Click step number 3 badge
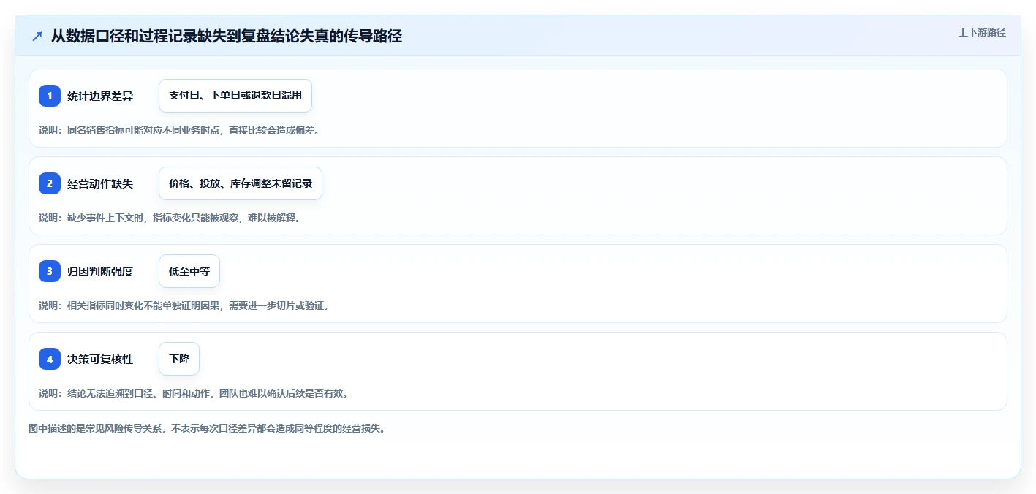The height and width of the screenshot is (494, 1036). 50,271
